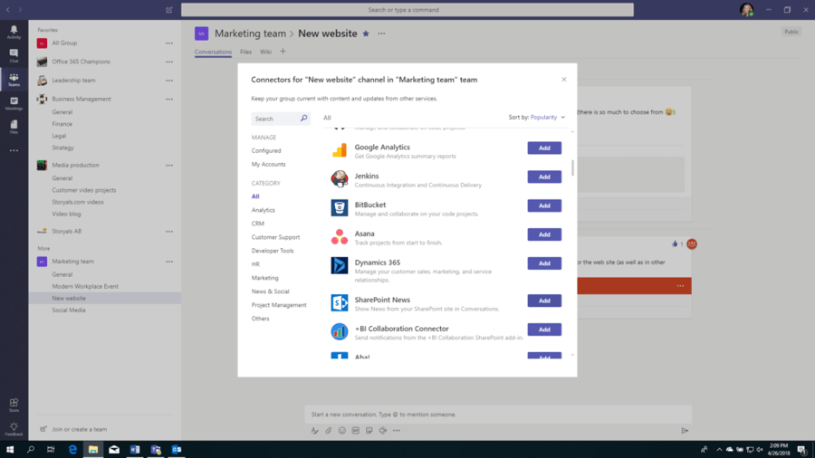Screen dimensions: 815x458
Task: Click the add tab plus icon
Action: [x=283, y=52]
